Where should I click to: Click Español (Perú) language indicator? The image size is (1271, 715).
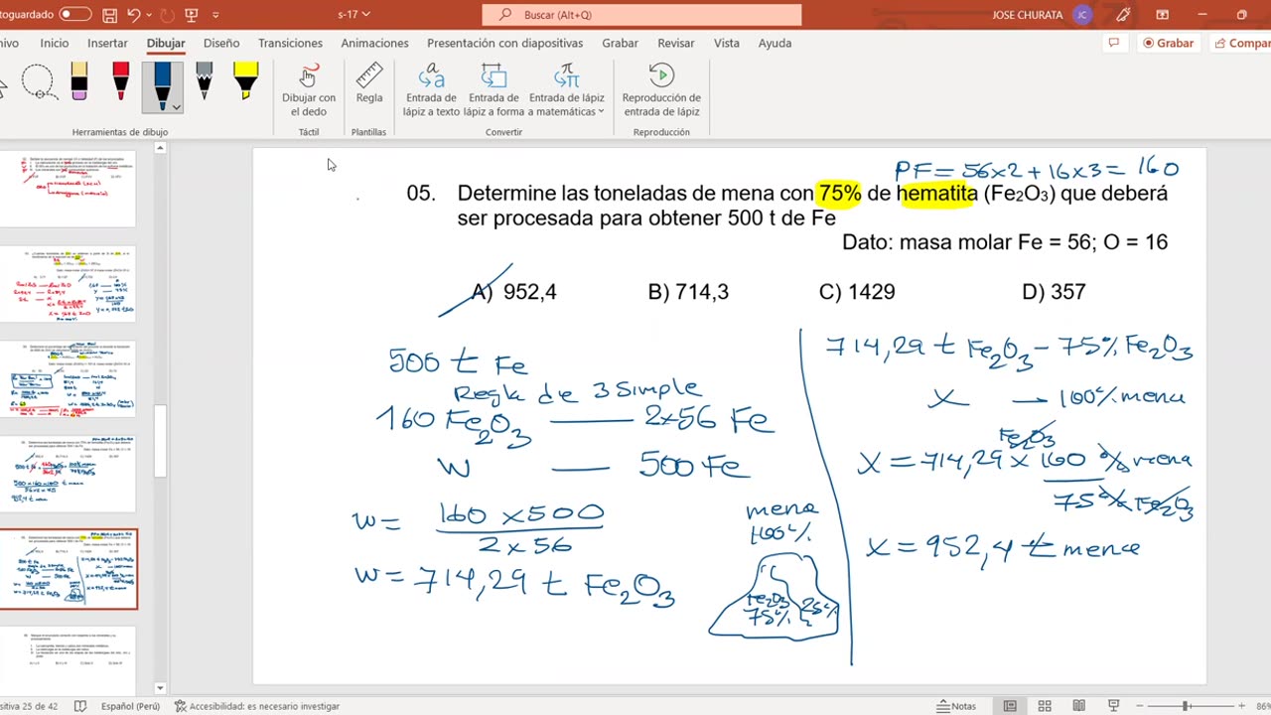(131, 706)
